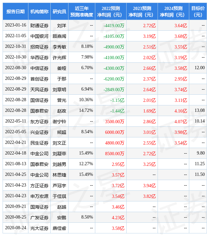Select the 4800.00万 profit value

115,143
